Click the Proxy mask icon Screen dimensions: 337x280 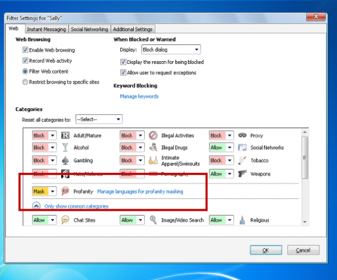click(x=242, y=135)
